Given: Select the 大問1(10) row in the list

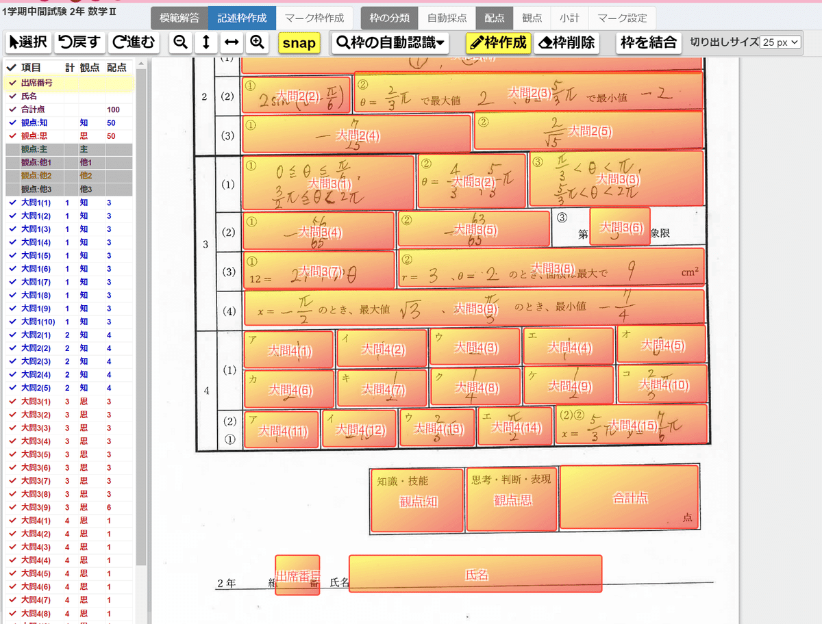Looking at the screenshot, I should click(x=68, y=322).
